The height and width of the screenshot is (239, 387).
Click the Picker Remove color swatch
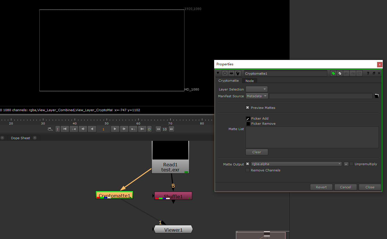[x=248, y=124]
